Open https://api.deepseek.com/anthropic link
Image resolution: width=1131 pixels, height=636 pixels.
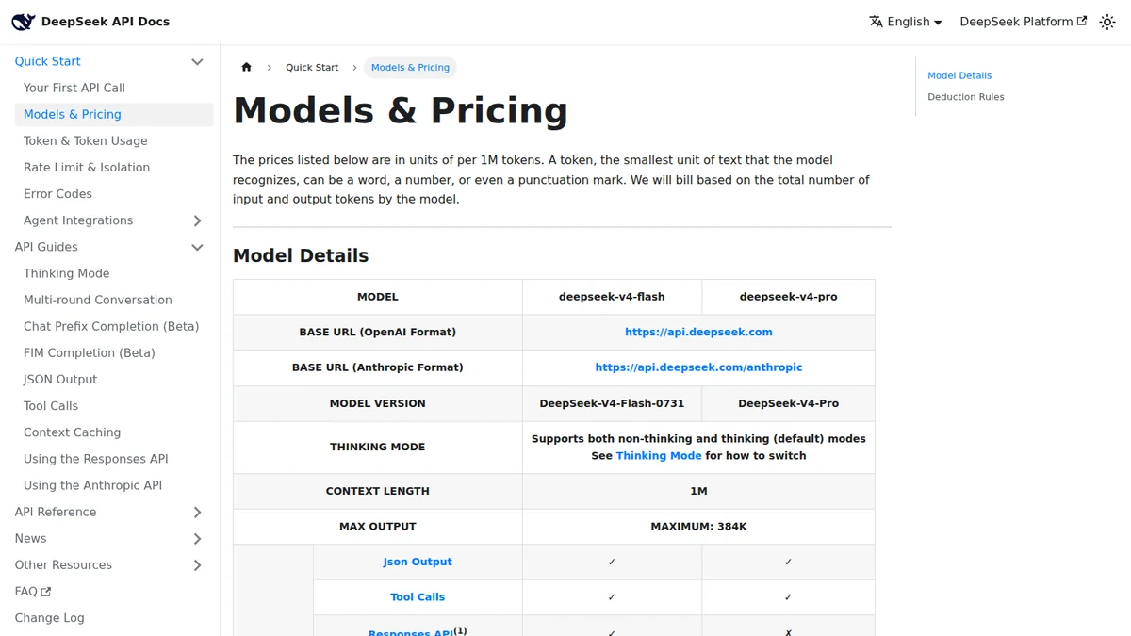coord(698,367)
